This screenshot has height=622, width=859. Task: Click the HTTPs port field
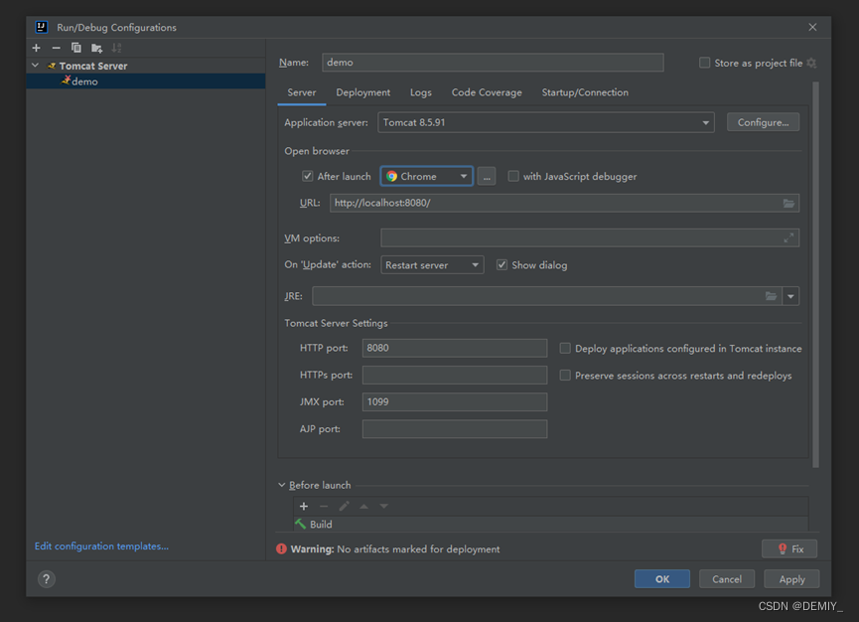point(454,376)
